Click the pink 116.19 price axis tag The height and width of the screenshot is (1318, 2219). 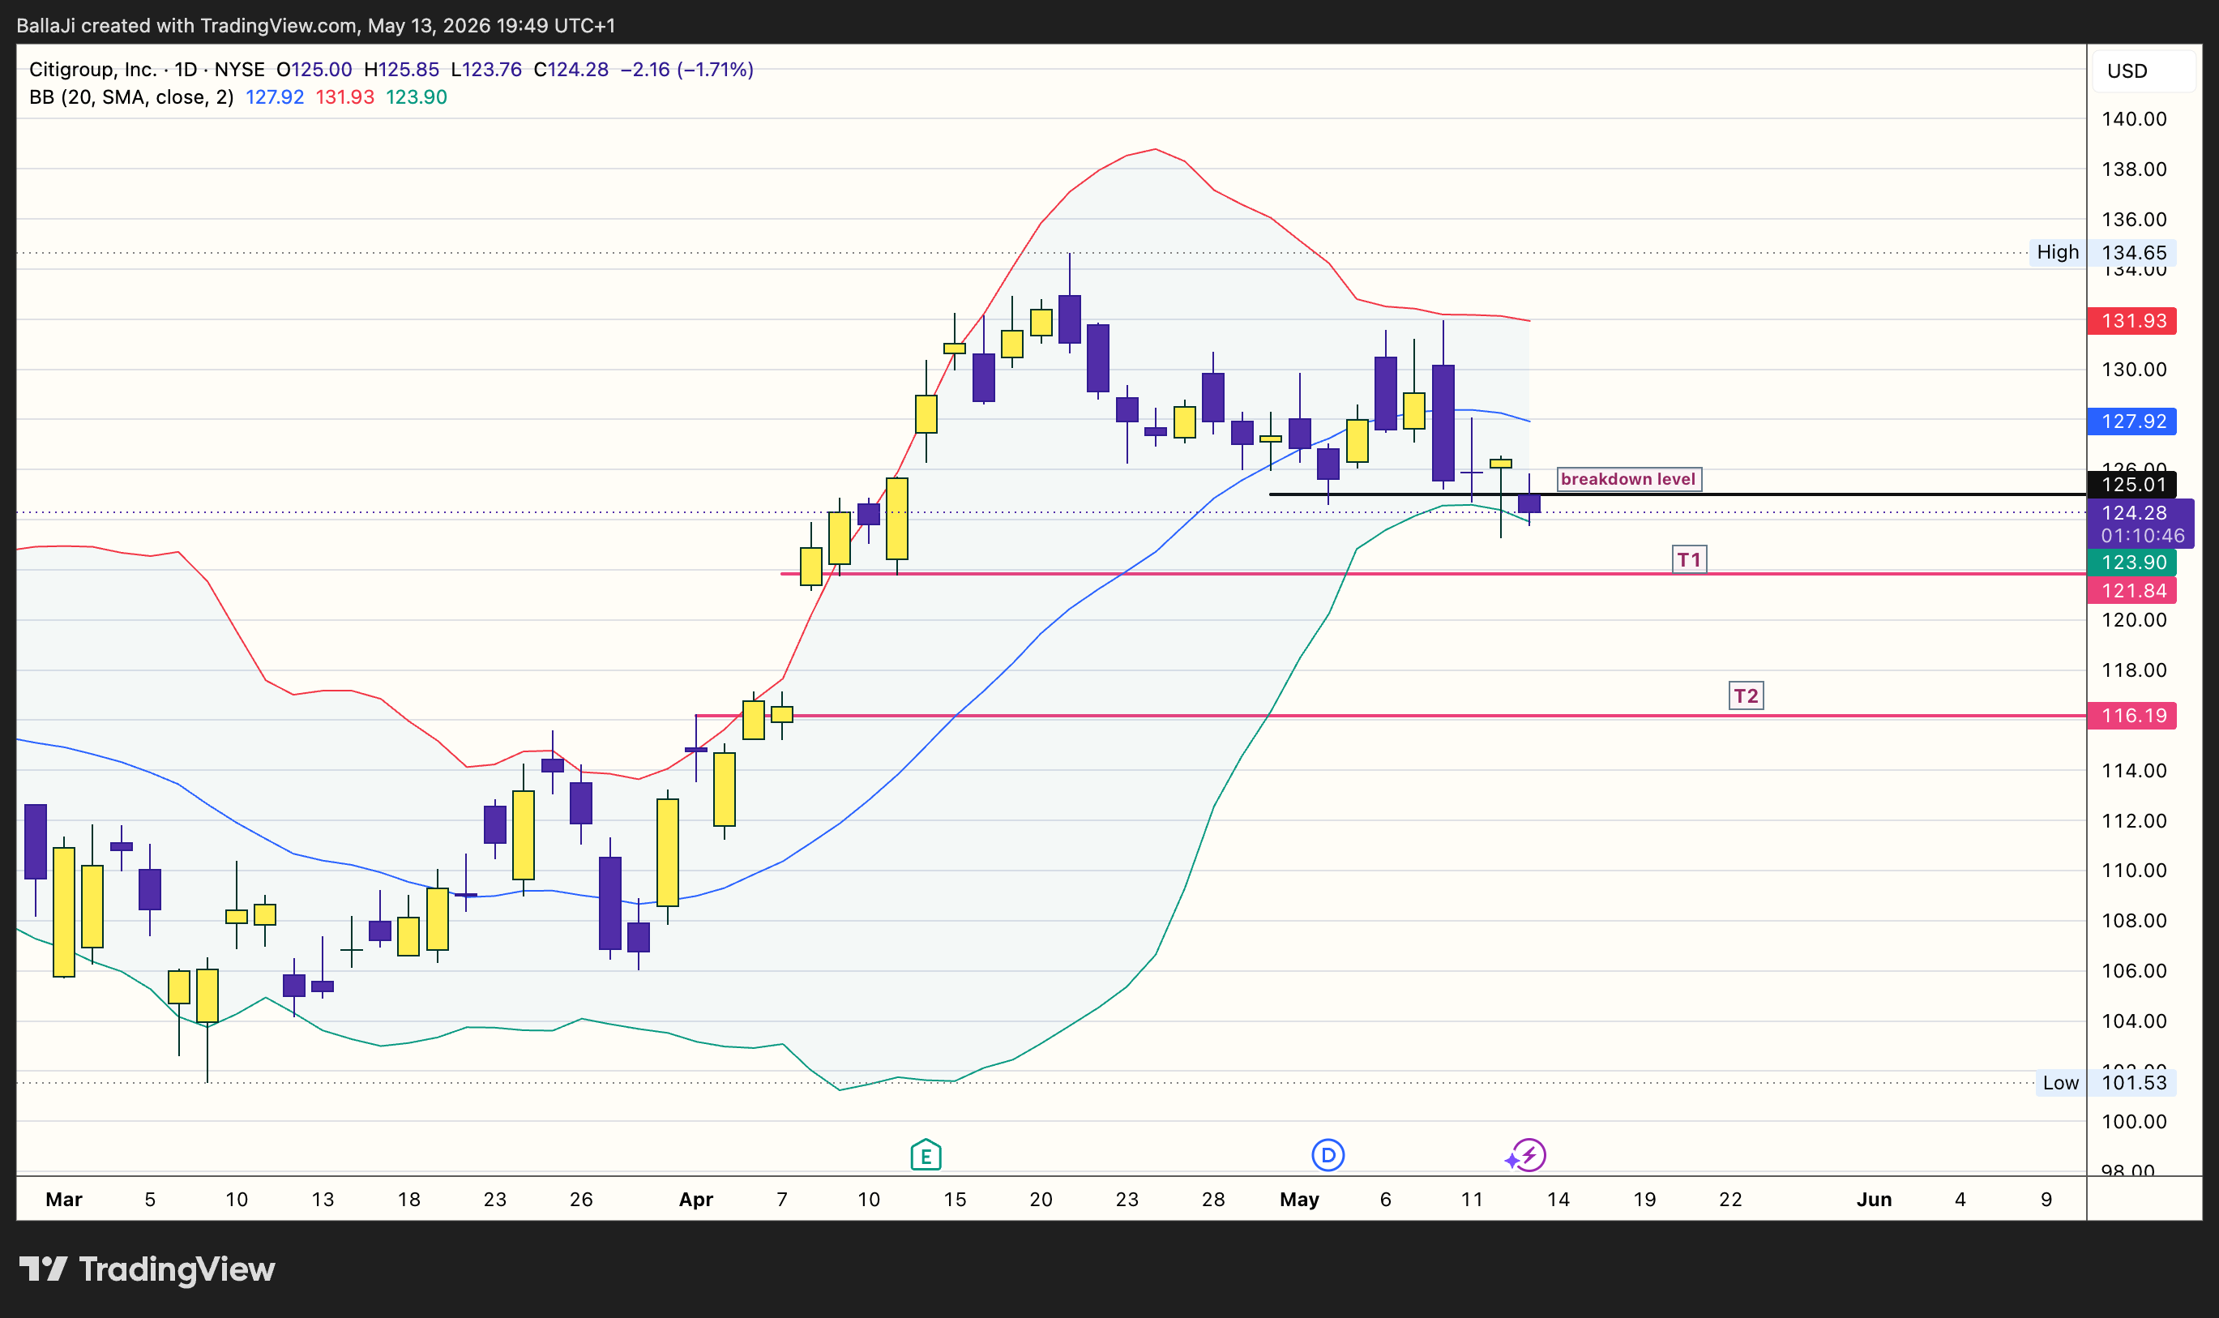point(2132,716)
